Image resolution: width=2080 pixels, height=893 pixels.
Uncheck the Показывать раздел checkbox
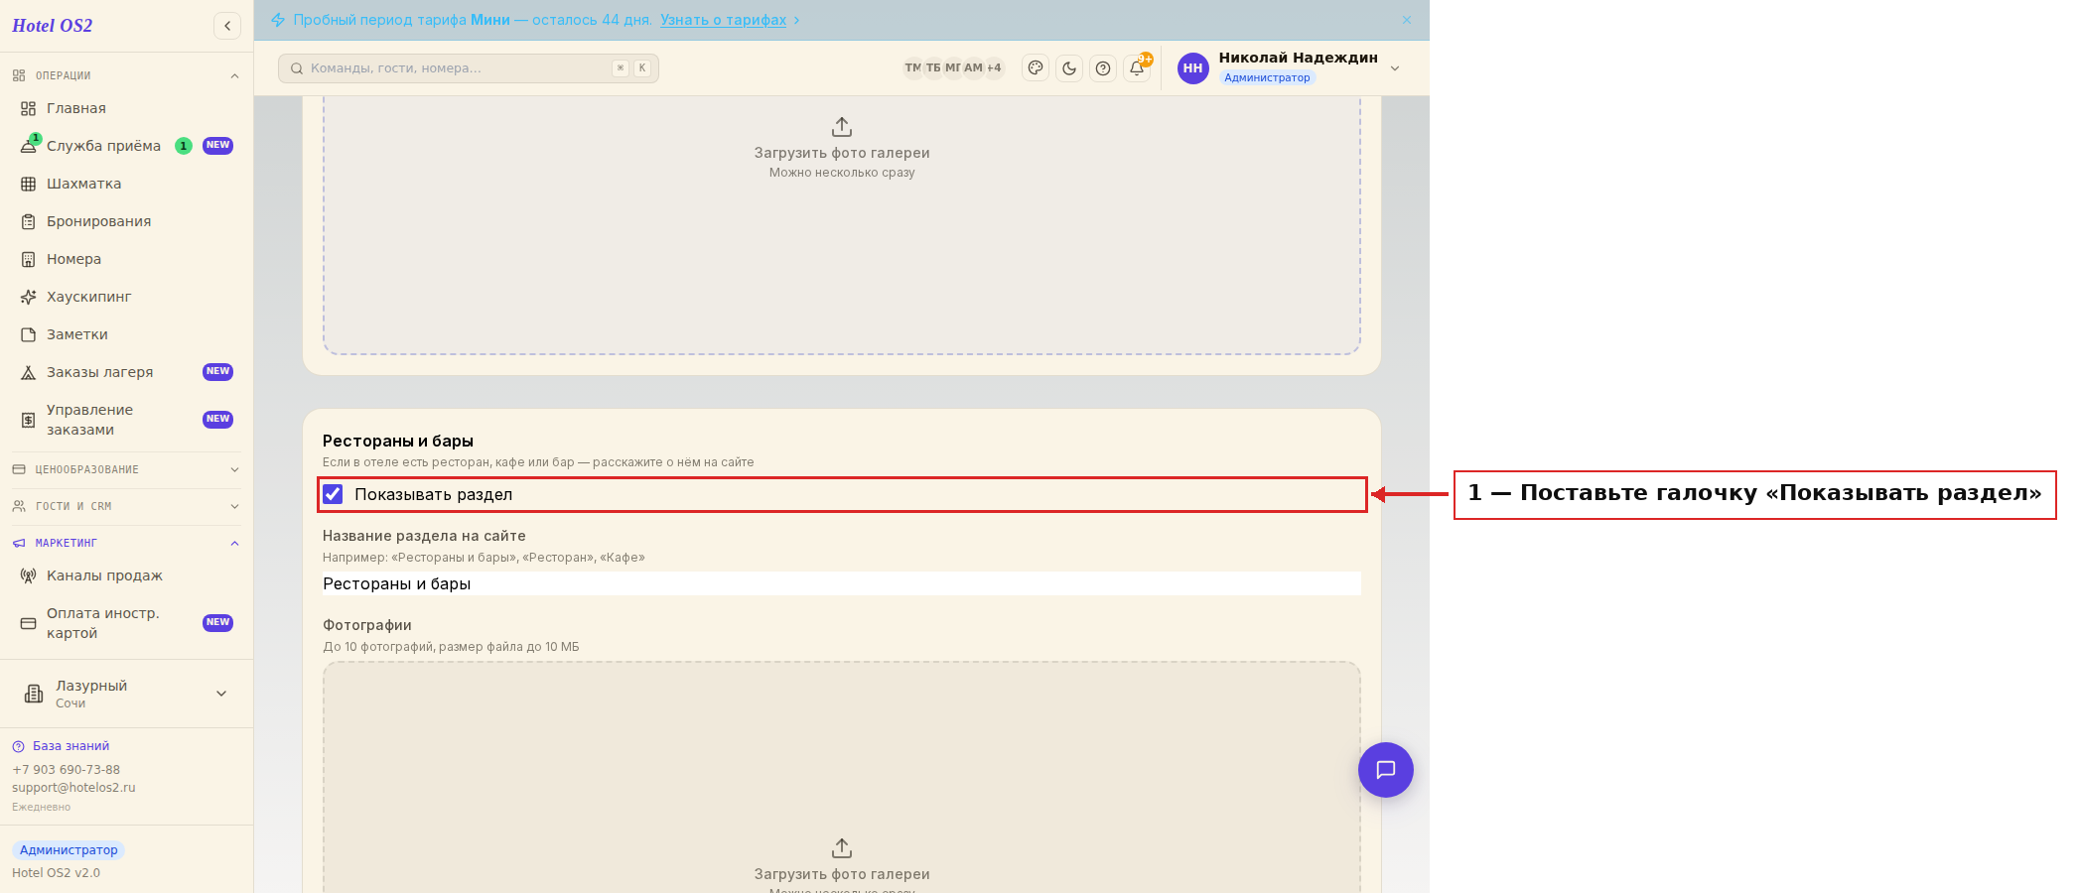pos(334,494)
